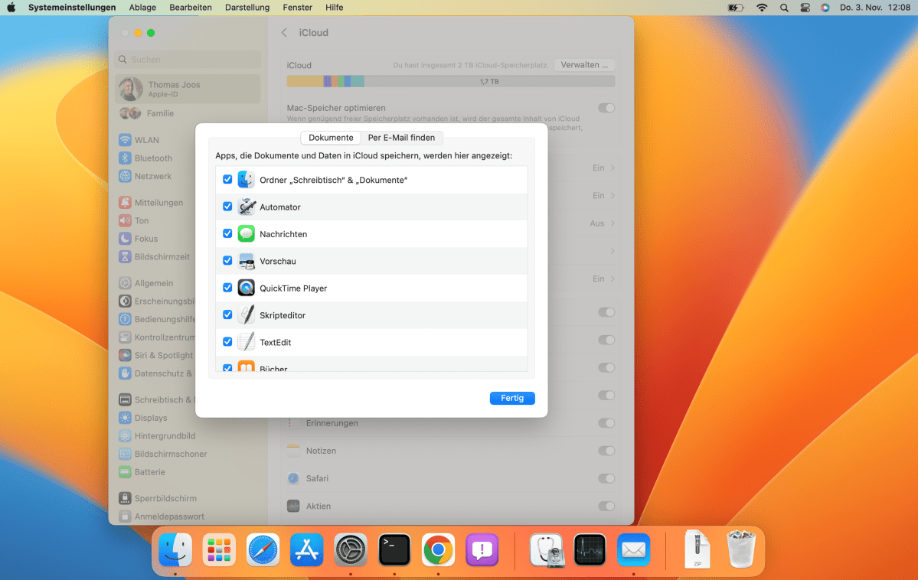The width and height of the screenshot is (918, 580).
Task: Click the Nachrichten app icon
Action: tap(246, 233)
